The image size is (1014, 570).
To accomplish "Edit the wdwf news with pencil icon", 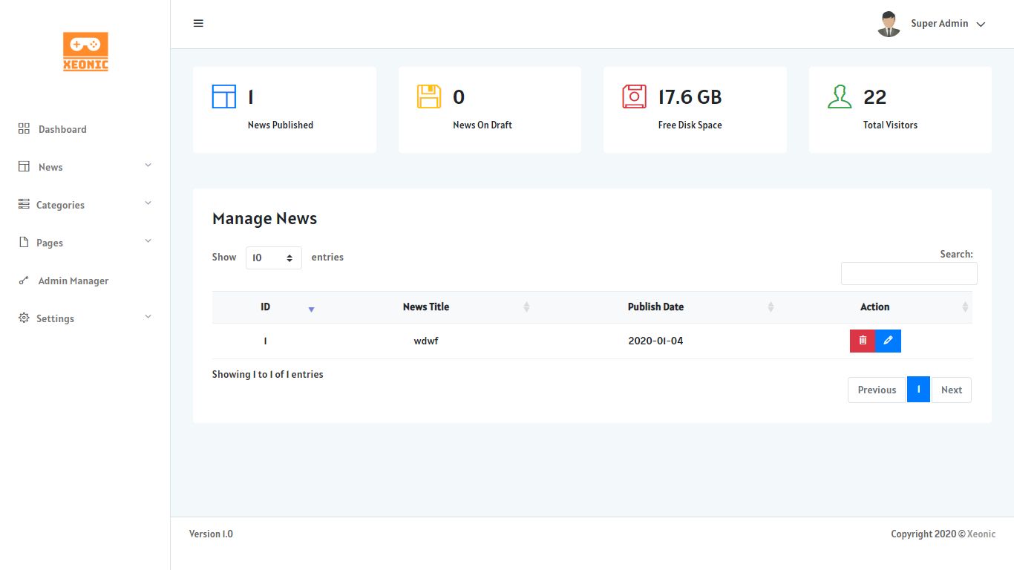I will [x=888, y=341].
